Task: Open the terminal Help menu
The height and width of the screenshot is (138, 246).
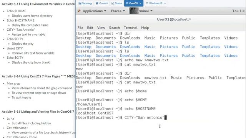Action: click(145, 28)
